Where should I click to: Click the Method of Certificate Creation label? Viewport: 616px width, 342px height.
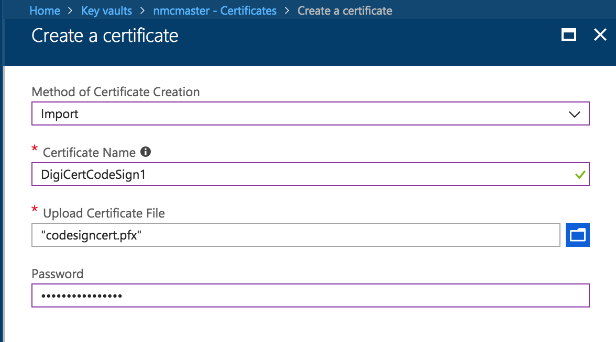click(x=115, y=92)
